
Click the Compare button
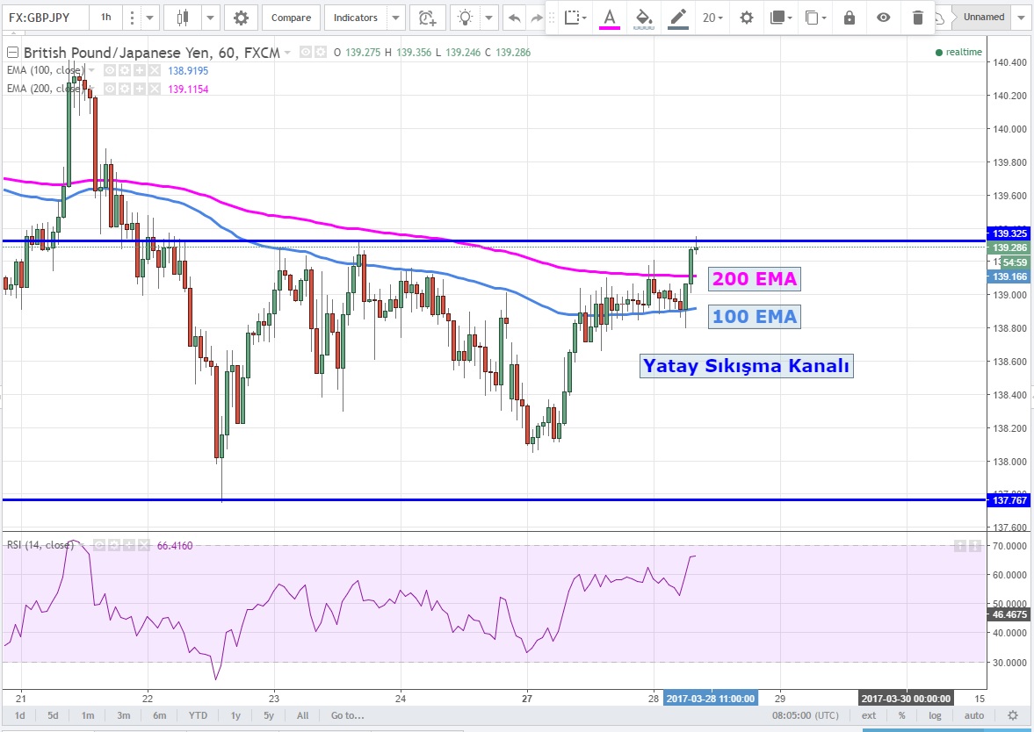point(290,18)
